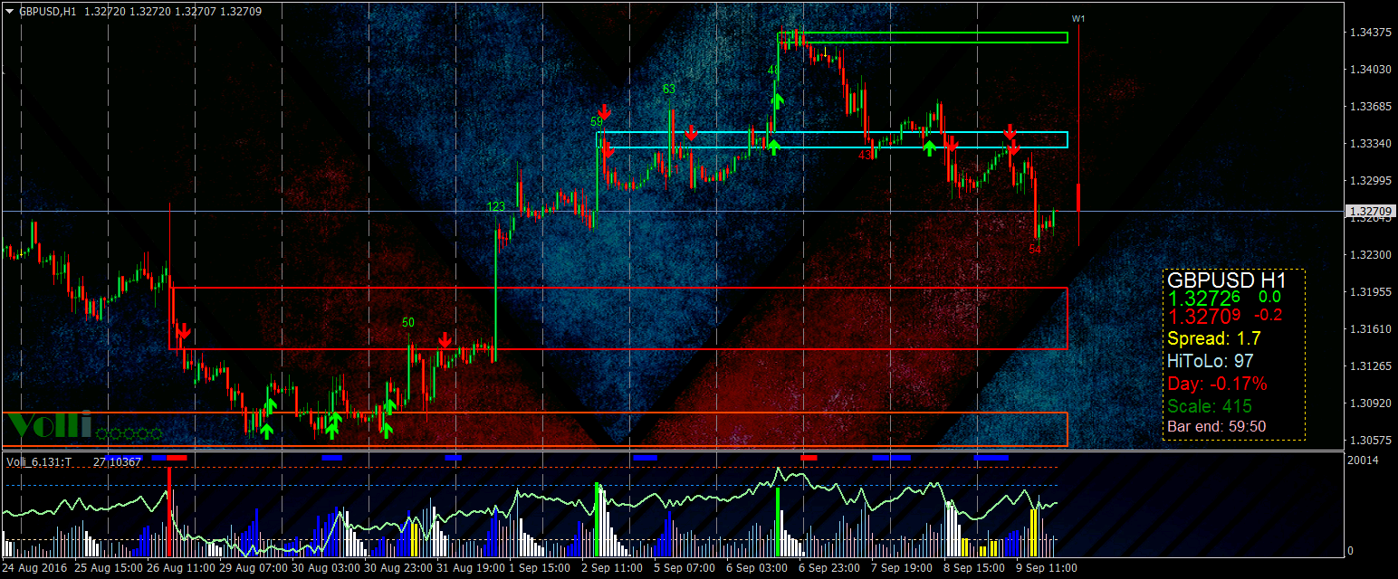Image resolution: width=1398 pixels, height=579 pixels.
Task: Click the tall red bar in Volli indicator window
Action: tap(169, 509)
